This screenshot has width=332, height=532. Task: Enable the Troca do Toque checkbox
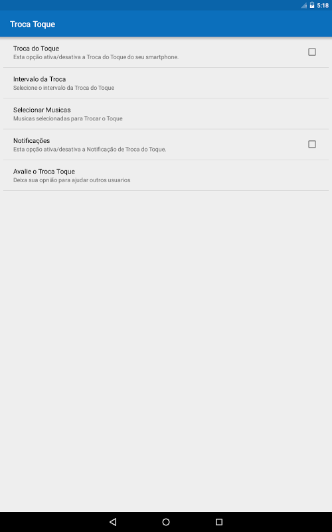[x=311, y=52]
